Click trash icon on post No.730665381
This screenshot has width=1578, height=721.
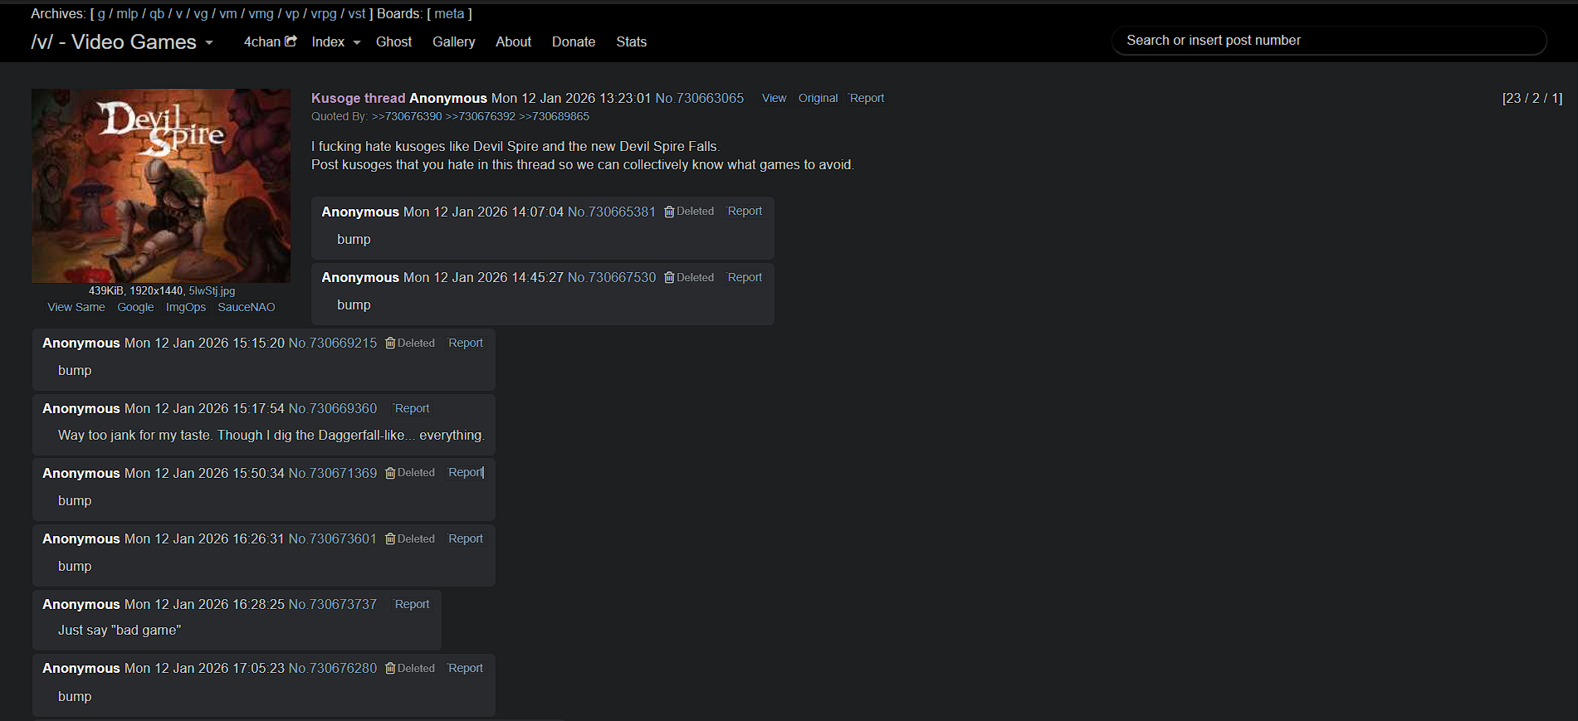tap(669, 212)
